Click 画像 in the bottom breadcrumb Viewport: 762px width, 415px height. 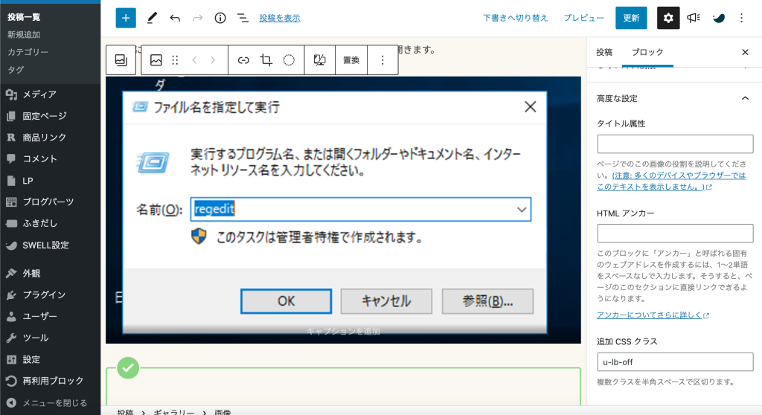point(222,411)
